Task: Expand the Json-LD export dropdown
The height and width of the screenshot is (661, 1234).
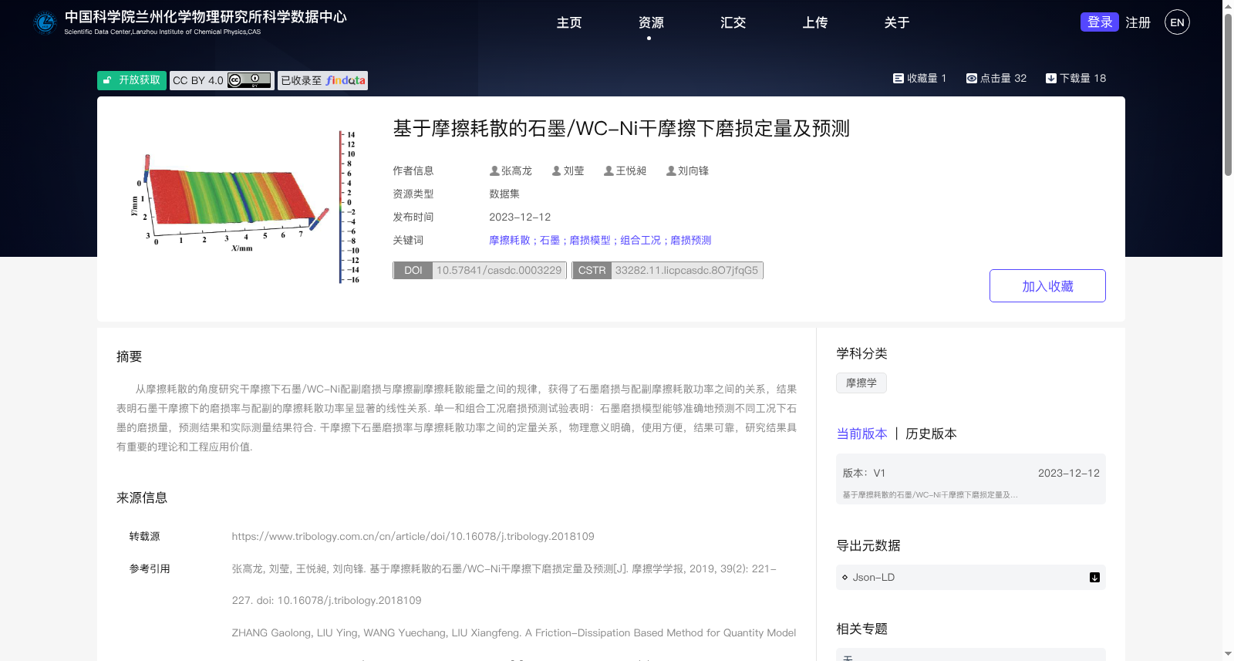Action: [x=971, y=577]
